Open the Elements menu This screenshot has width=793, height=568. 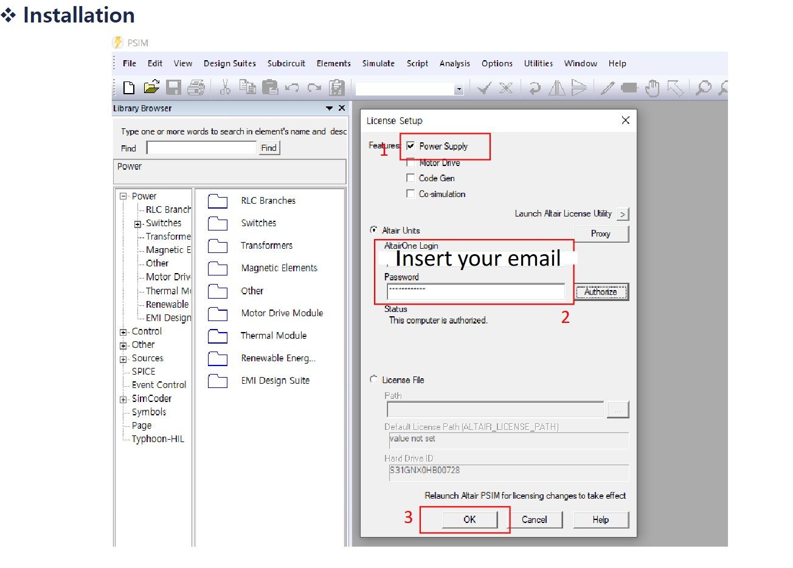[x=333, y=63]
